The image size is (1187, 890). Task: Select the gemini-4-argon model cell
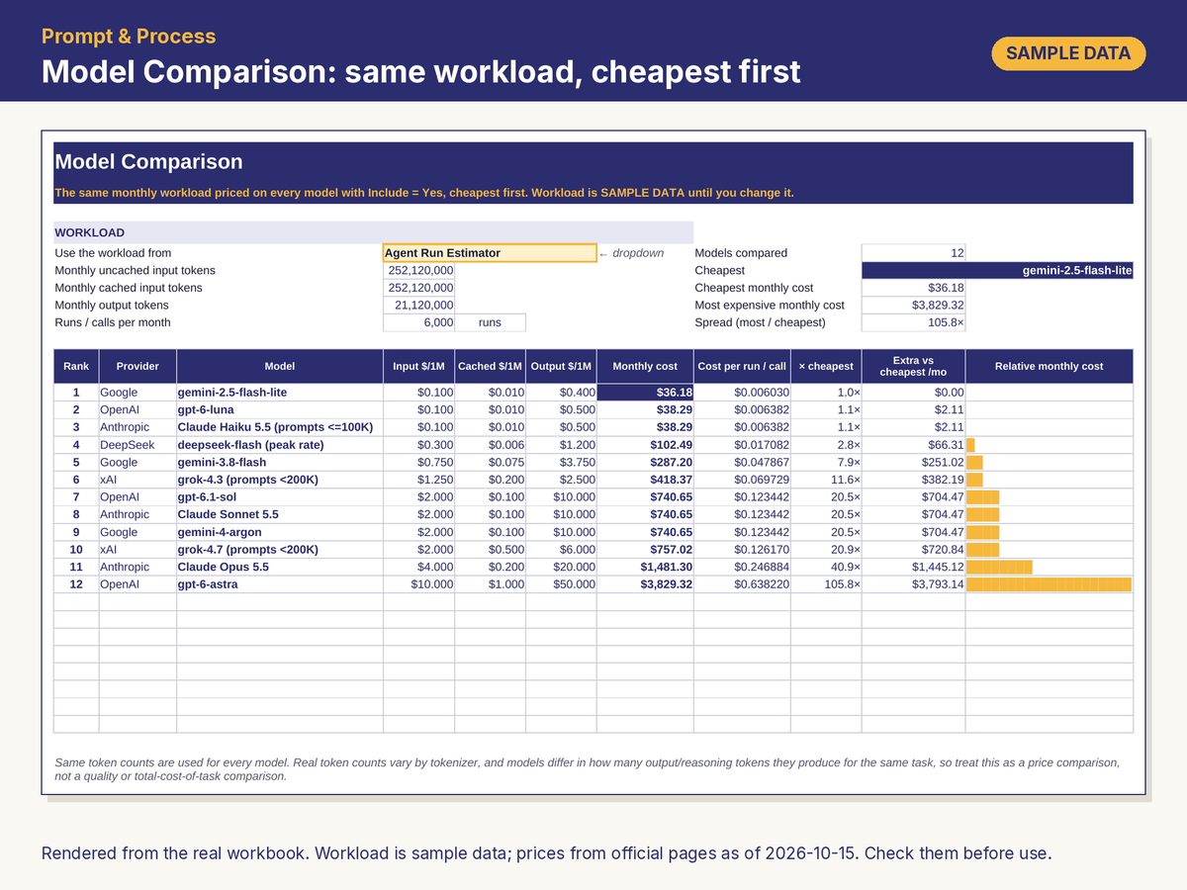pyautogui.click(x=280, y=532)
